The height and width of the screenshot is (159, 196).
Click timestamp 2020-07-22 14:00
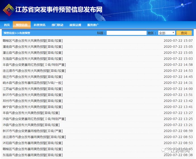[178, 89]
